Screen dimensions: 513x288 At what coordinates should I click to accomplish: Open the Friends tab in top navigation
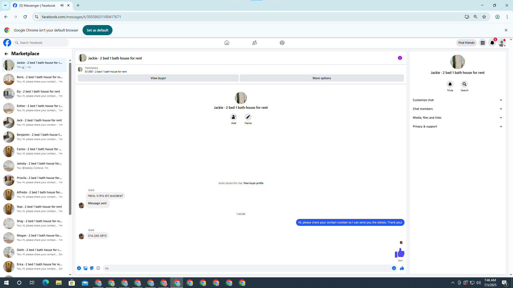254,43
